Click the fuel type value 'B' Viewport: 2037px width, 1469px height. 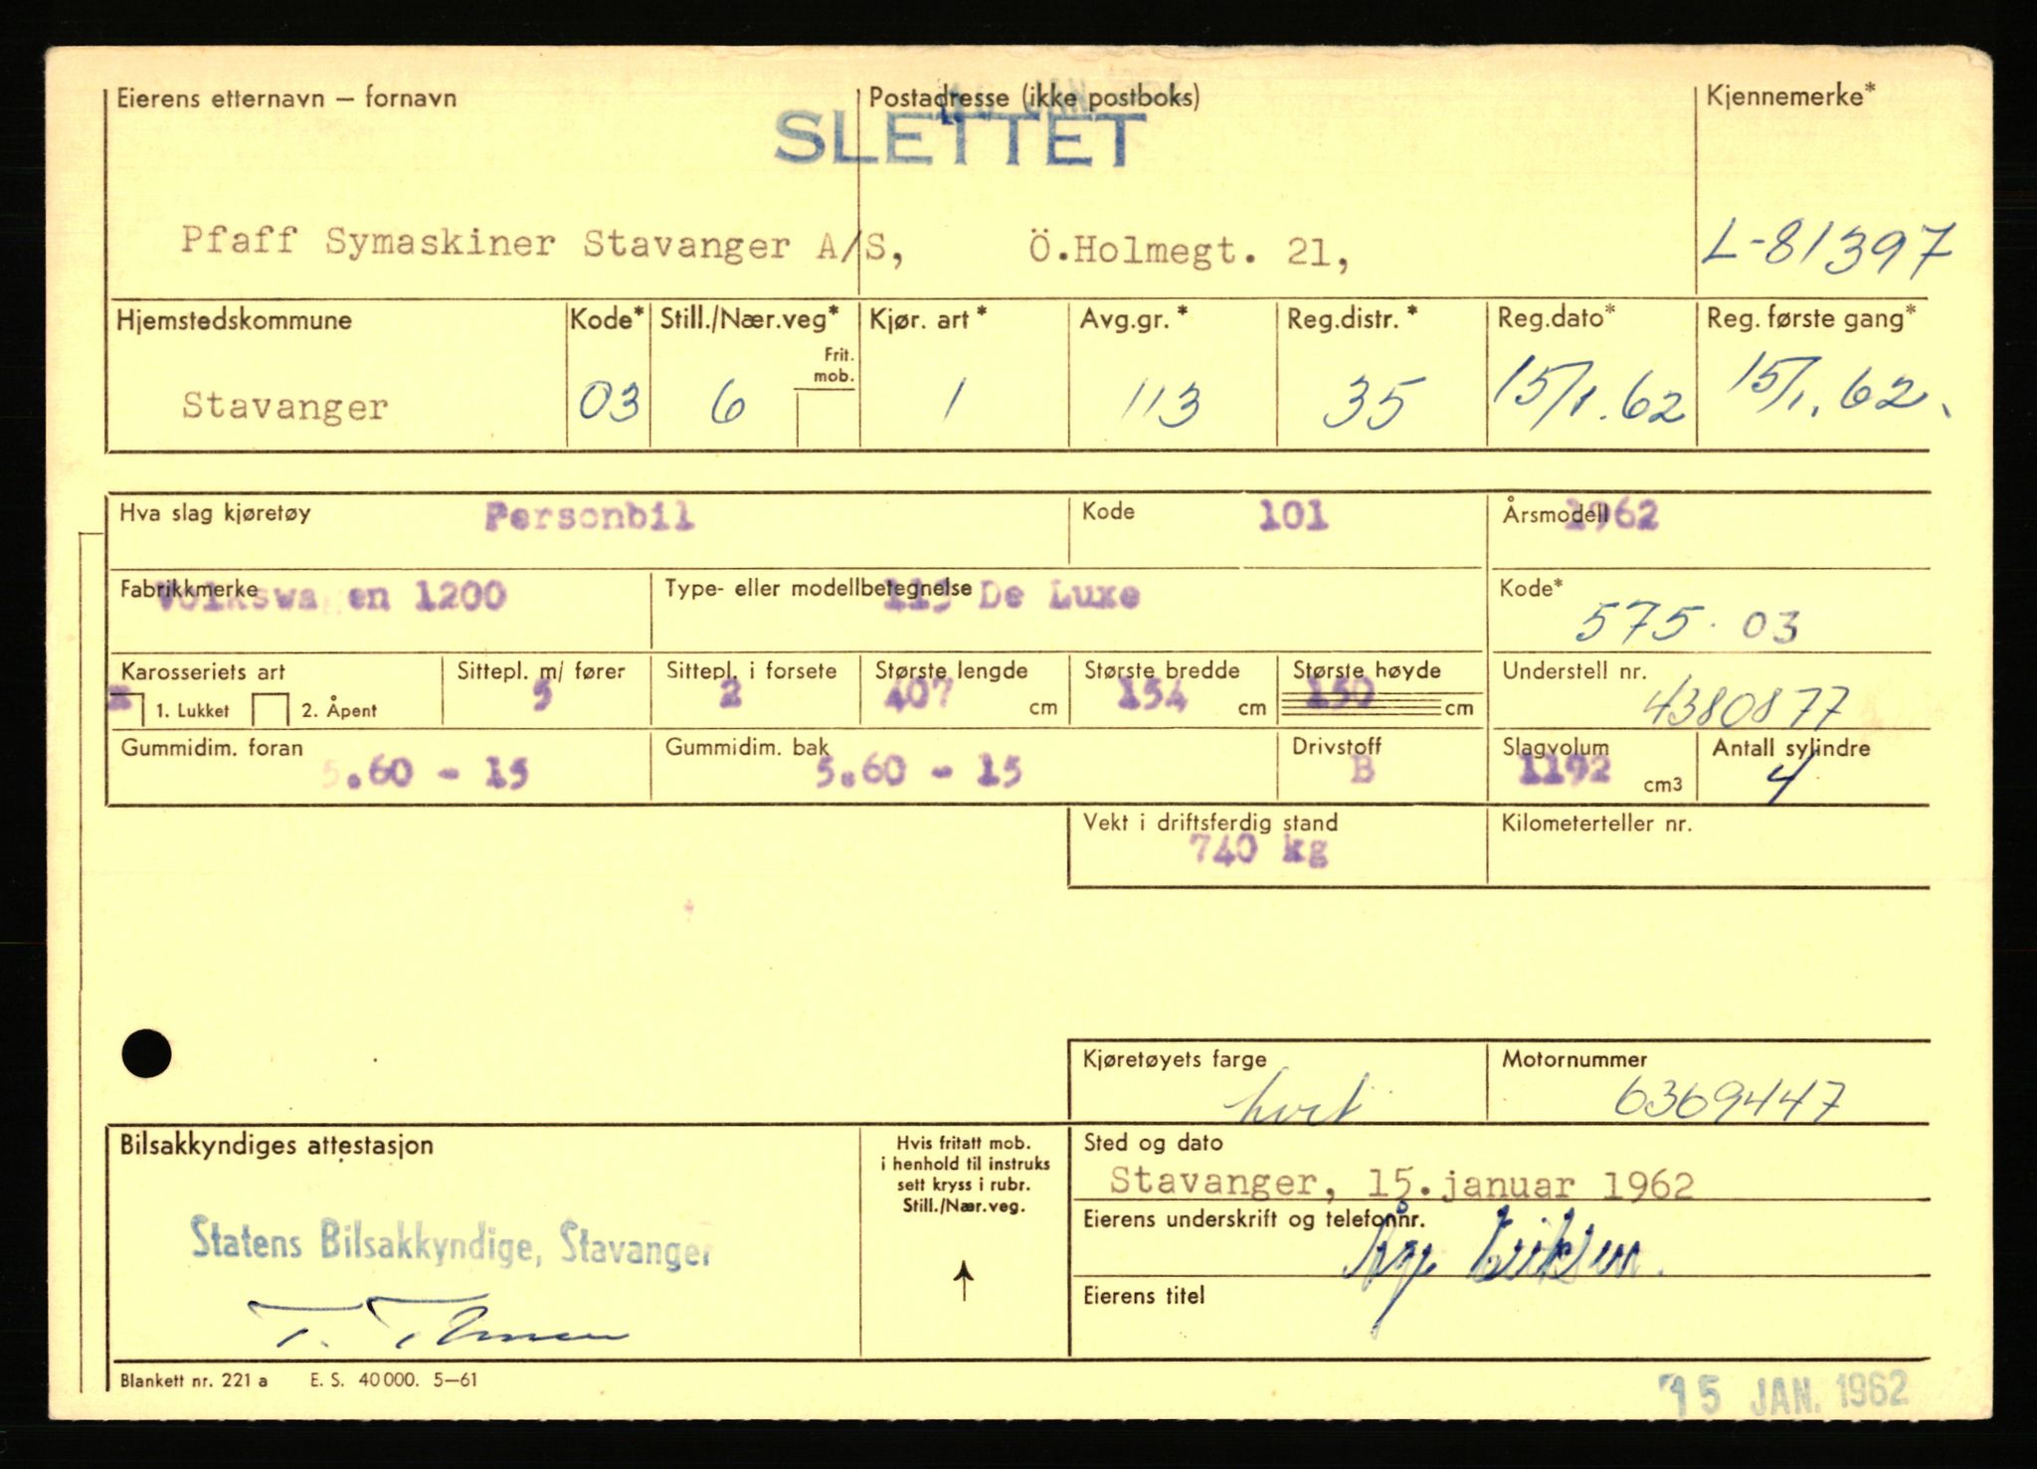coord(1362,769)
